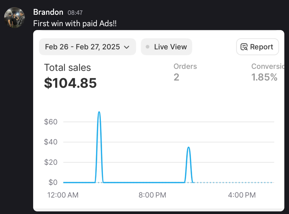Open the Report button
This screenshot has width=289, height=214.
(x=258, y=47)
